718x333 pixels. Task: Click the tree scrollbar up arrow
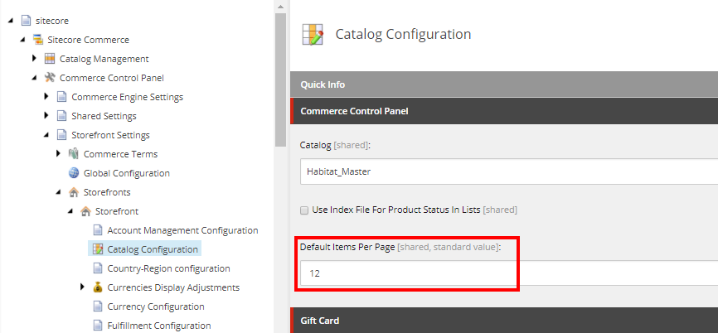(x=280, y=6)
